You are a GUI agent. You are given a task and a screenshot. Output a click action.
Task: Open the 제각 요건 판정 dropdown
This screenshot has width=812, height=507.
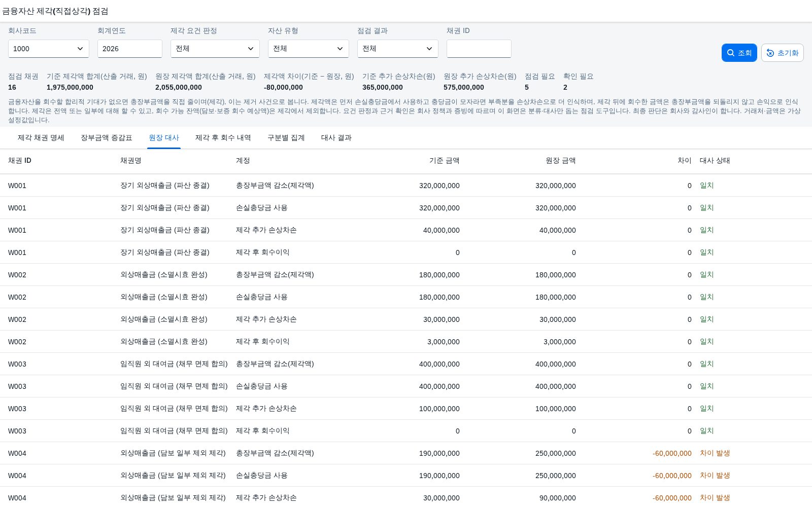215,49
